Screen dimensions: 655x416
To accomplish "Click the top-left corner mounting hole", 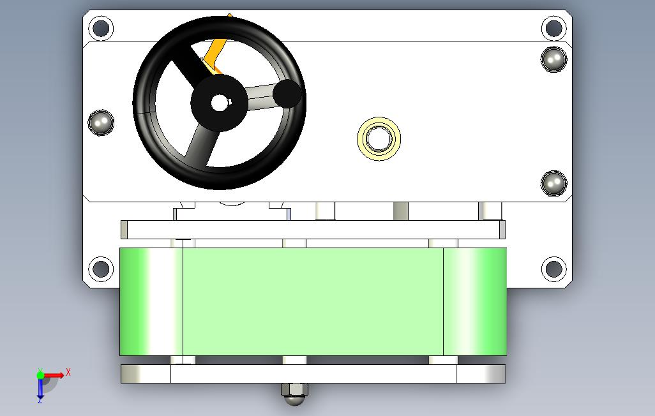I will pyautogui.click(x=101, y=28).
